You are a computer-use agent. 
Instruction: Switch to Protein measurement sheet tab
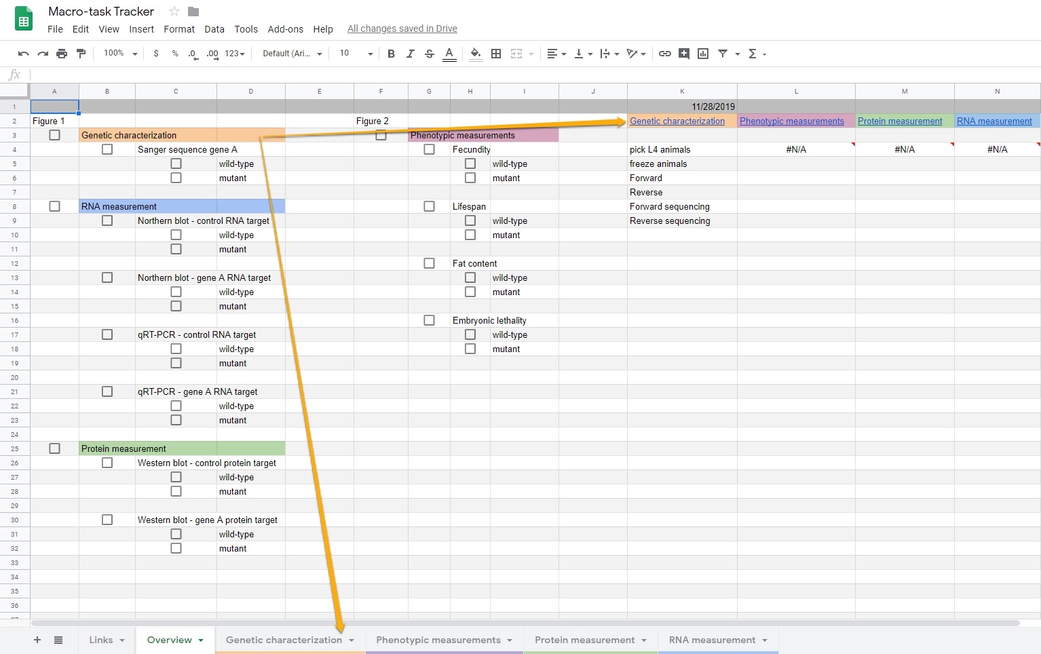point(590,640)
